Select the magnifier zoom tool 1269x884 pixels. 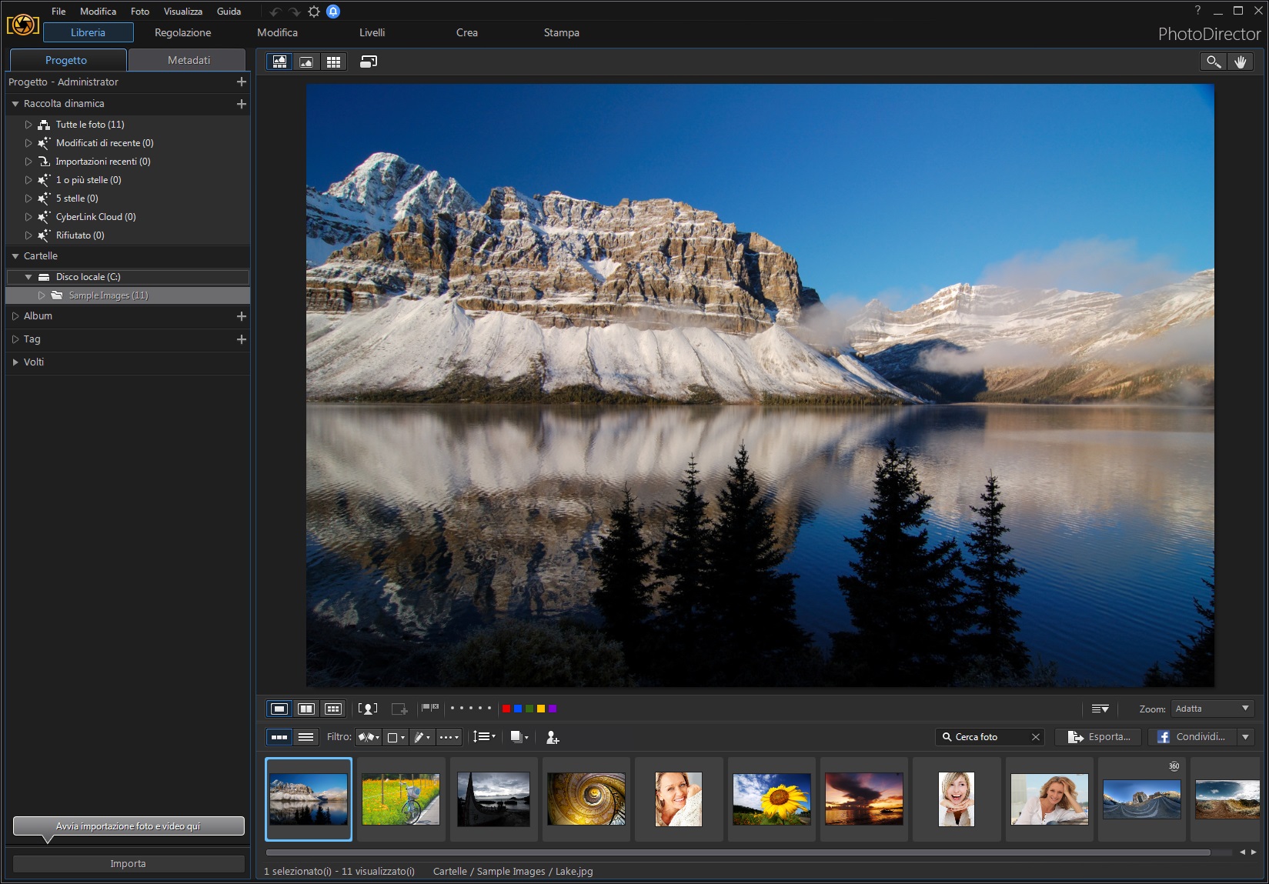[x=1214, y=62]
